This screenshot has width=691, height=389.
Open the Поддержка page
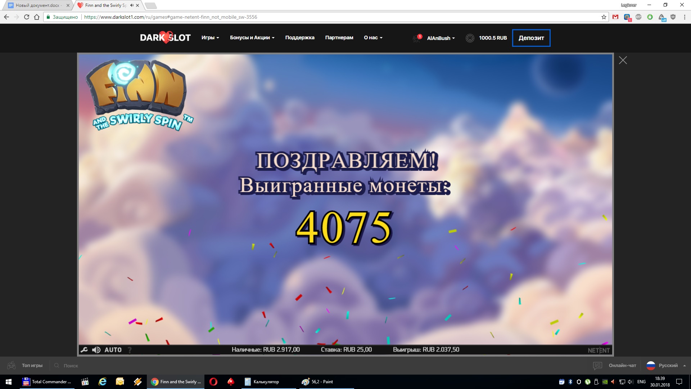coord(300,37)
